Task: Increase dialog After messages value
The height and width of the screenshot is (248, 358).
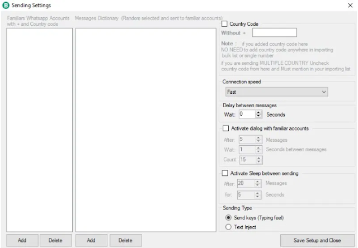Action: point(258,137)
